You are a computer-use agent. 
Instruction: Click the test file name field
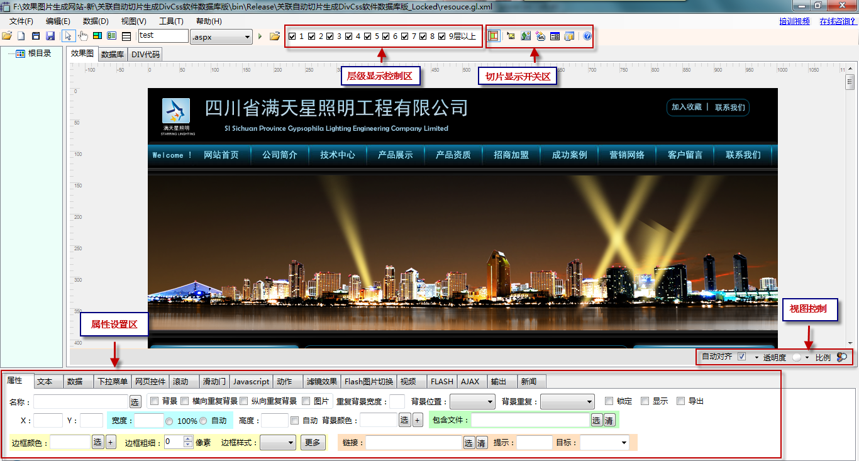163,36
